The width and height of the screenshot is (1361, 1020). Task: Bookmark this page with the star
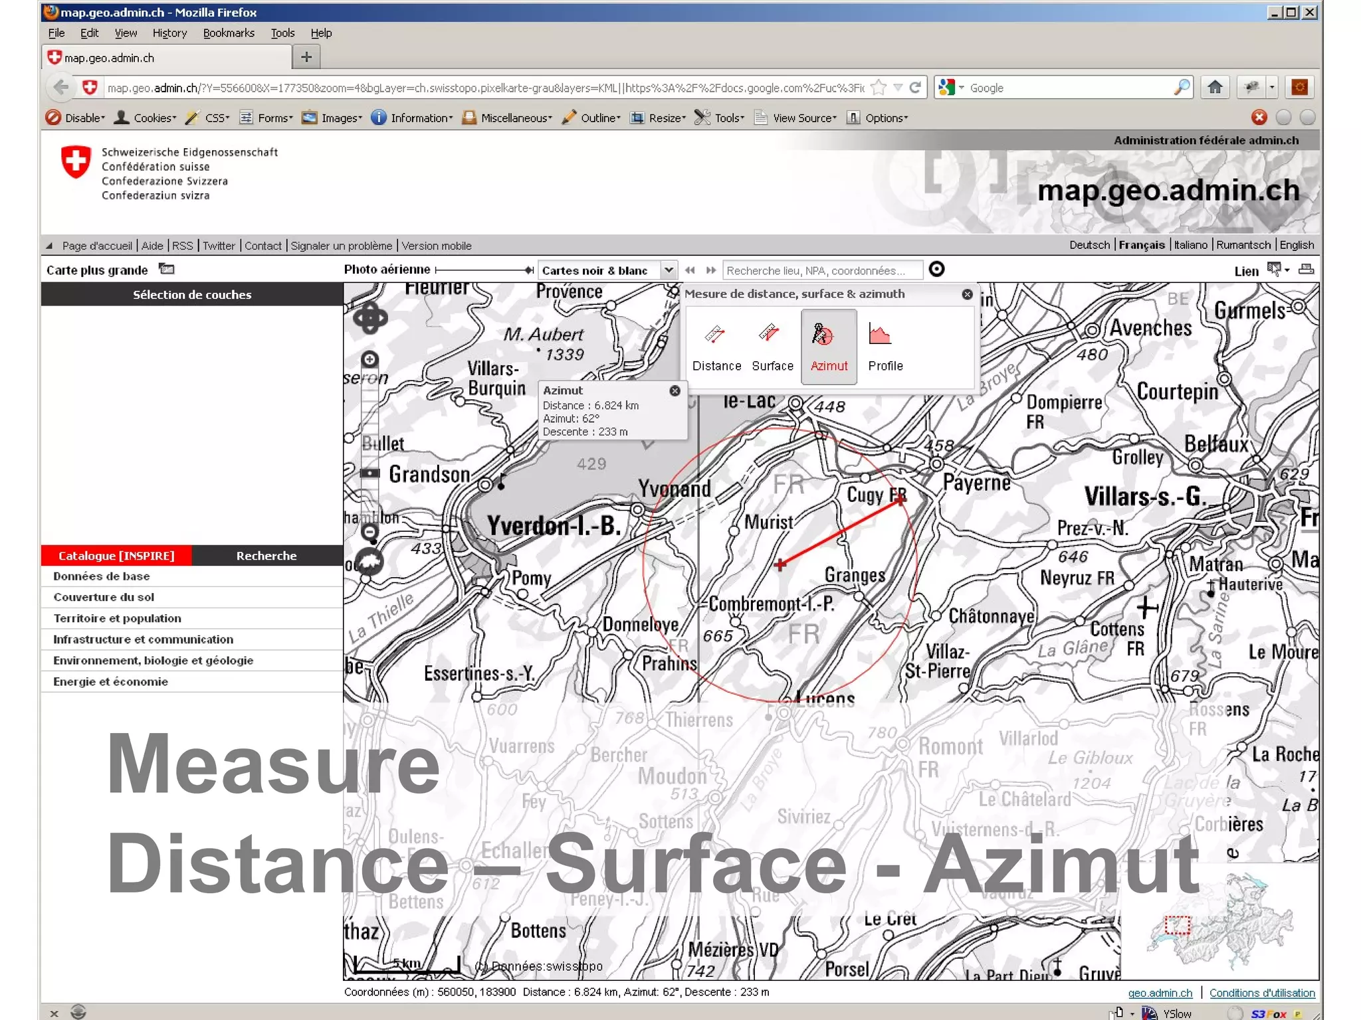[879, 87]
